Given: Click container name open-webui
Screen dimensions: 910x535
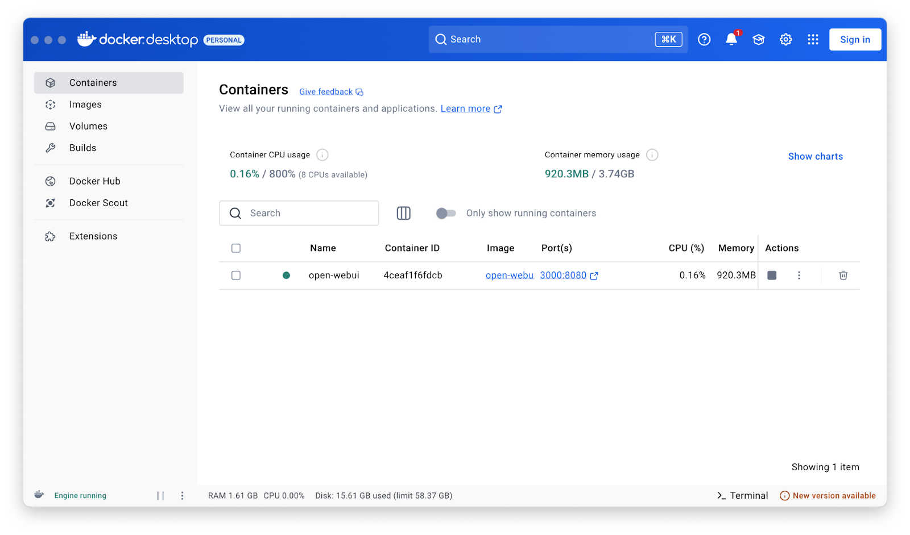Looking at the screenshot, I should [334, 275].
